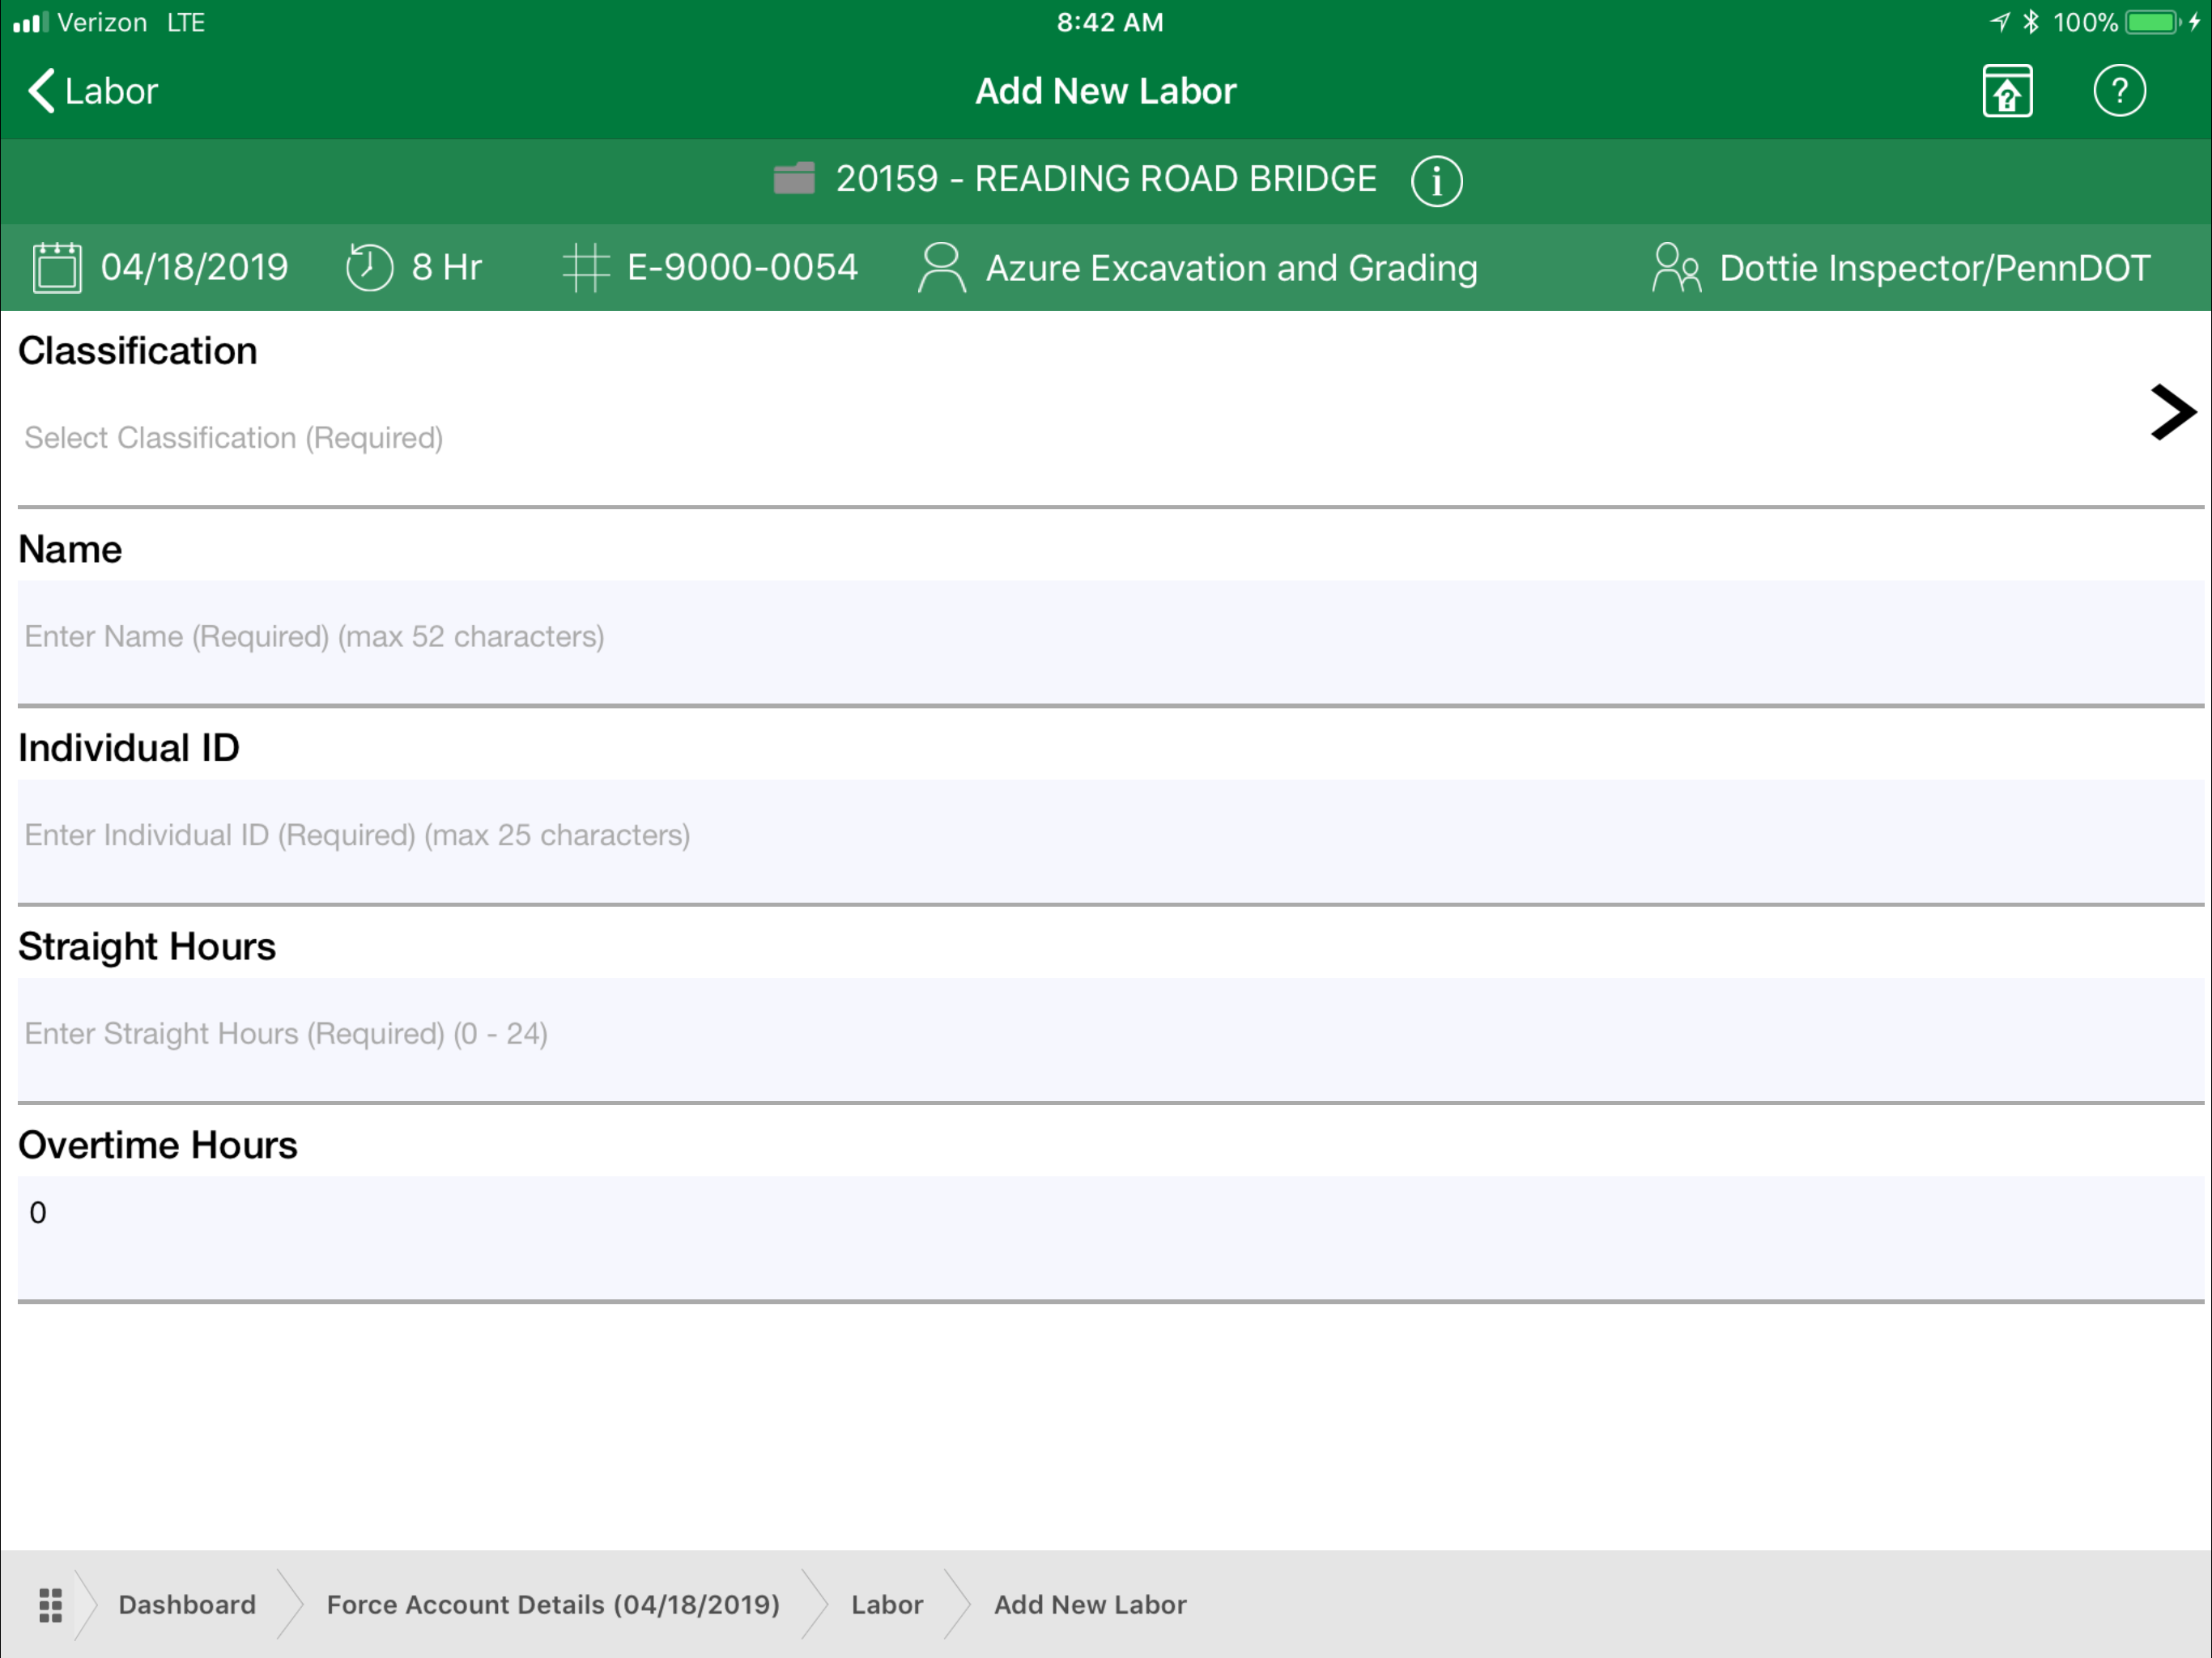The height and width of the screenshot is (1658, 2212).
Task: Tap the hash icon beside E-9000-0054
Action: [x=586, y=267]
